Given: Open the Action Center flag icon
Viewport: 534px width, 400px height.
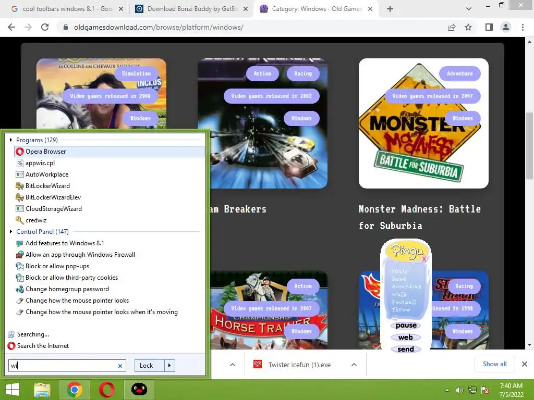Looking at the screenshot, I should [485, 390].
